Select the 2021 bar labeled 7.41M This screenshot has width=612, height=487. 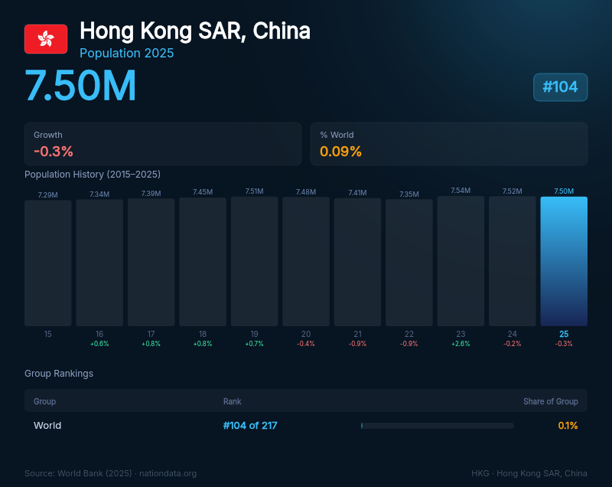point(357,262)
